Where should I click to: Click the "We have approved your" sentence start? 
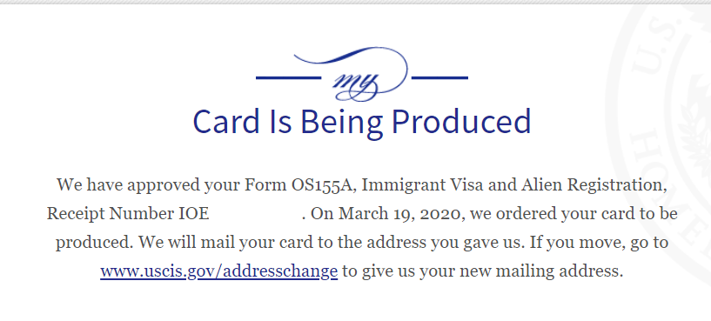pos(148,185)
